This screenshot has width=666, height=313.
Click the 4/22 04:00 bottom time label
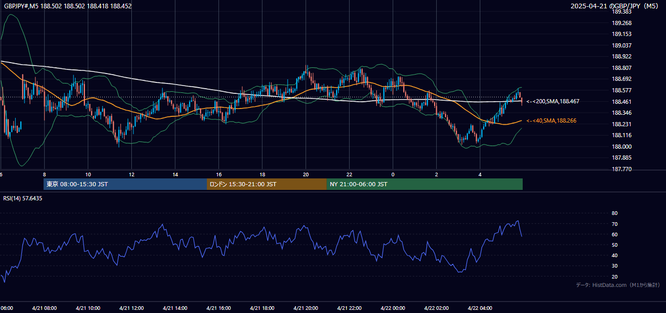click(480, 308)
